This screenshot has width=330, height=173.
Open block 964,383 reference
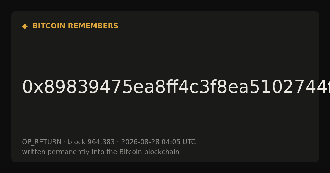pos(91,142)
